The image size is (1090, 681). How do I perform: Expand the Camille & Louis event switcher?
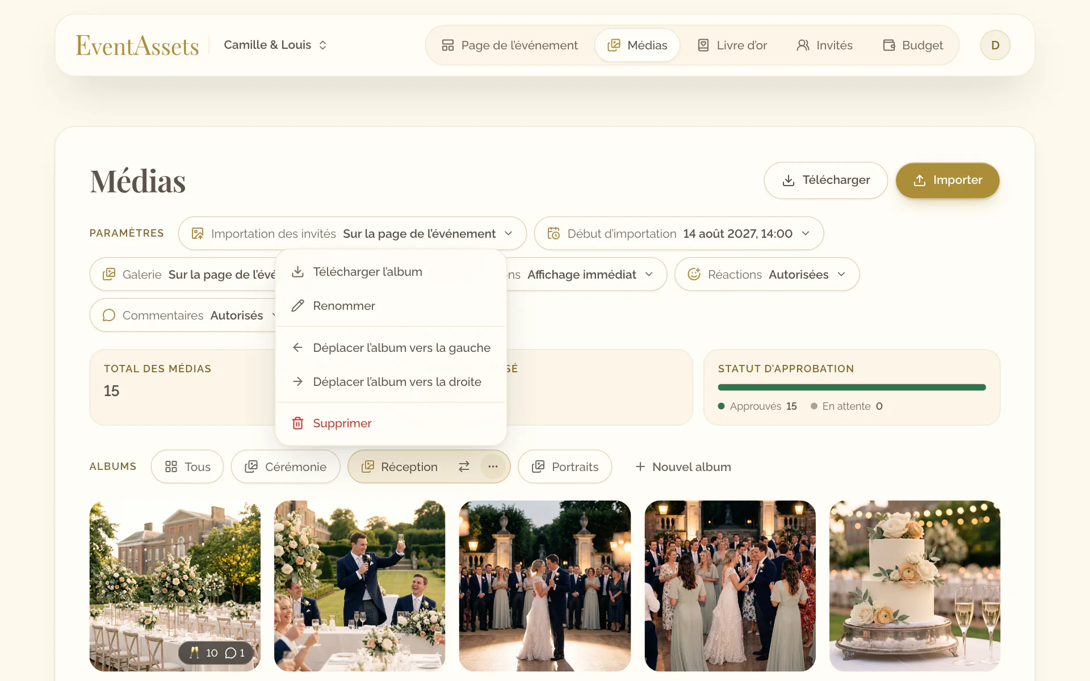pos(275,45)
